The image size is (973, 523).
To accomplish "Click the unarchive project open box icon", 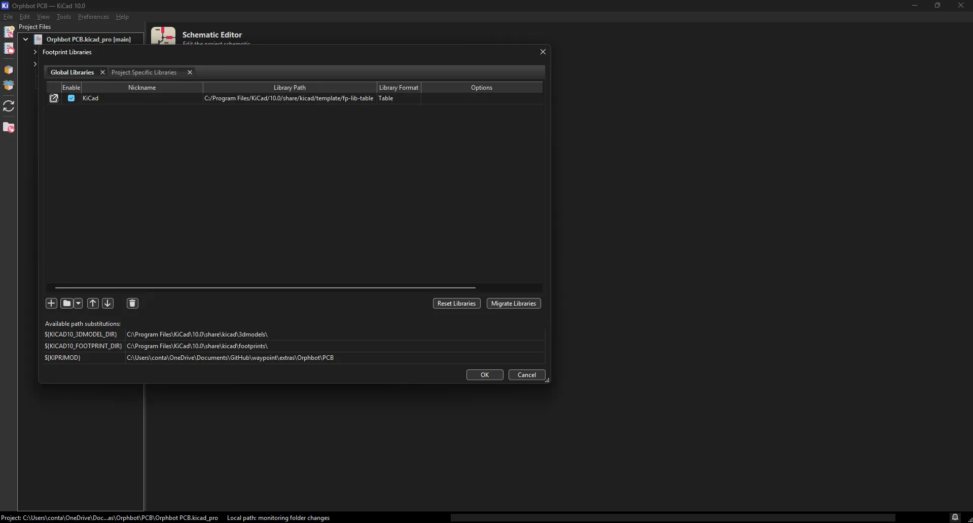I will pos(9,86).
